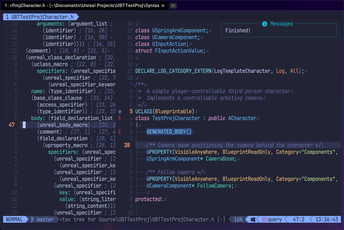Click the 'value: (string_liter' tree row

pos(87,199)
